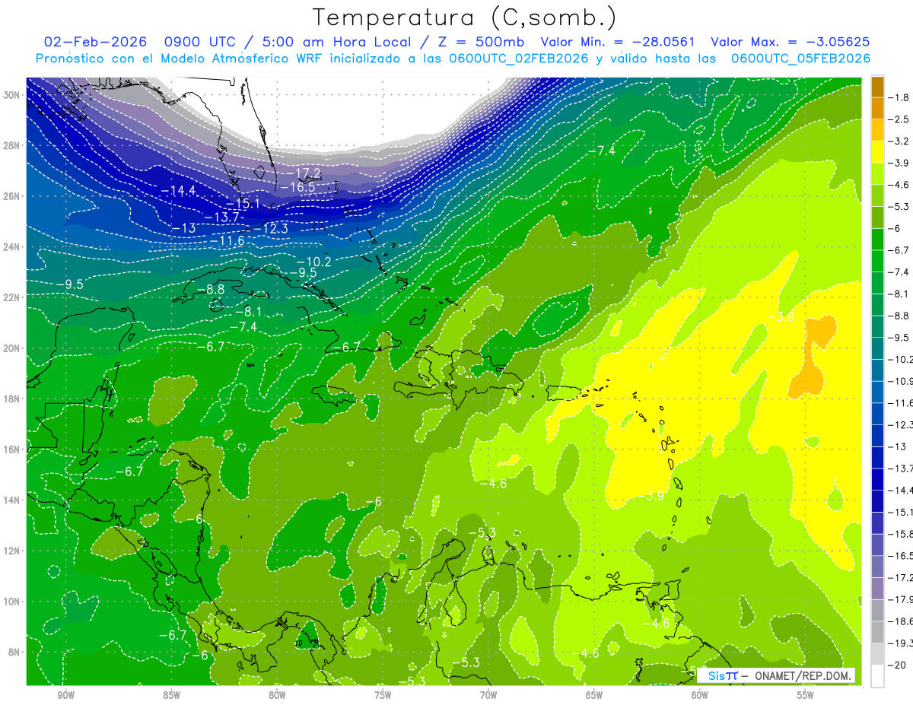
Task: Click the orange top swatch of the colorbar
Action: click(877, 86)
